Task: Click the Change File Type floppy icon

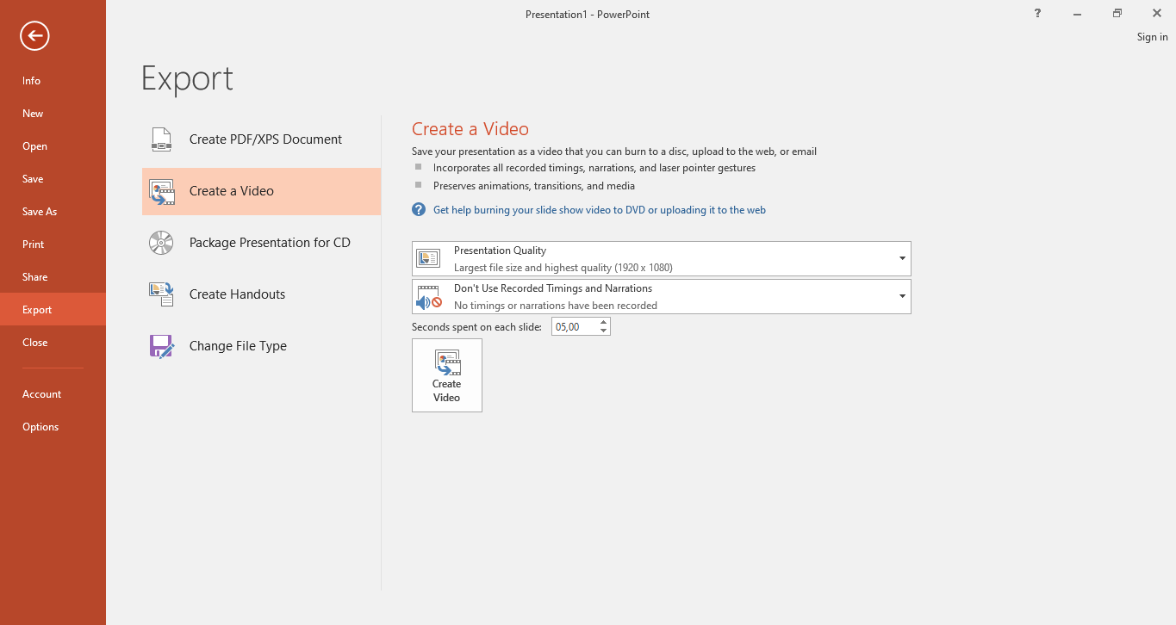Action: (x=161, y=346)
